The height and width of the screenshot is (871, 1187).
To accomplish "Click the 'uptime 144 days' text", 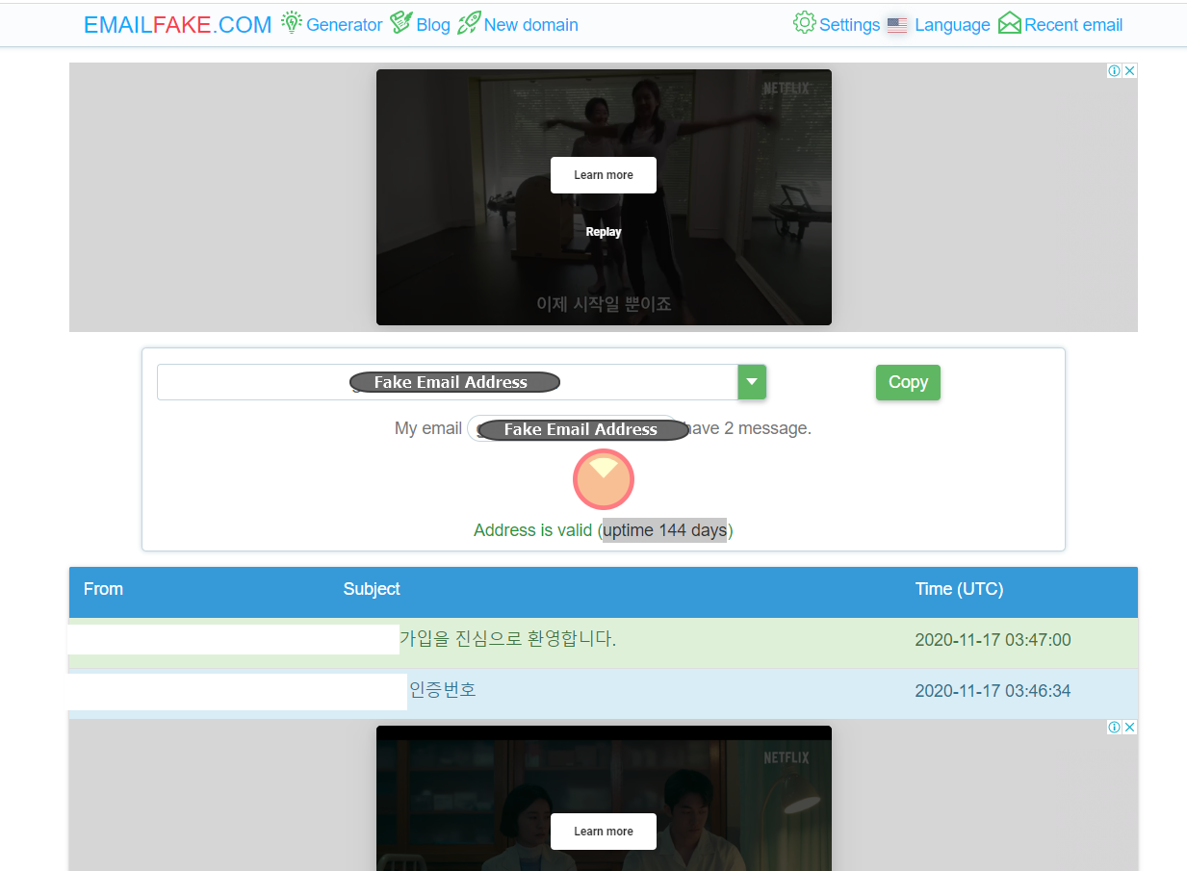I will (x=664, y=530).
